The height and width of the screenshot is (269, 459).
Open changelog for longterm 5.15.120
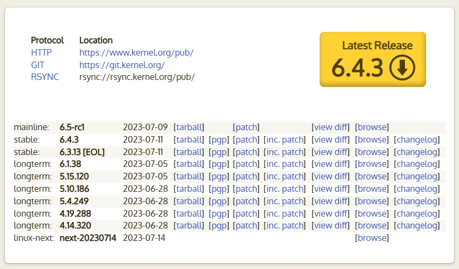[417, 177]
